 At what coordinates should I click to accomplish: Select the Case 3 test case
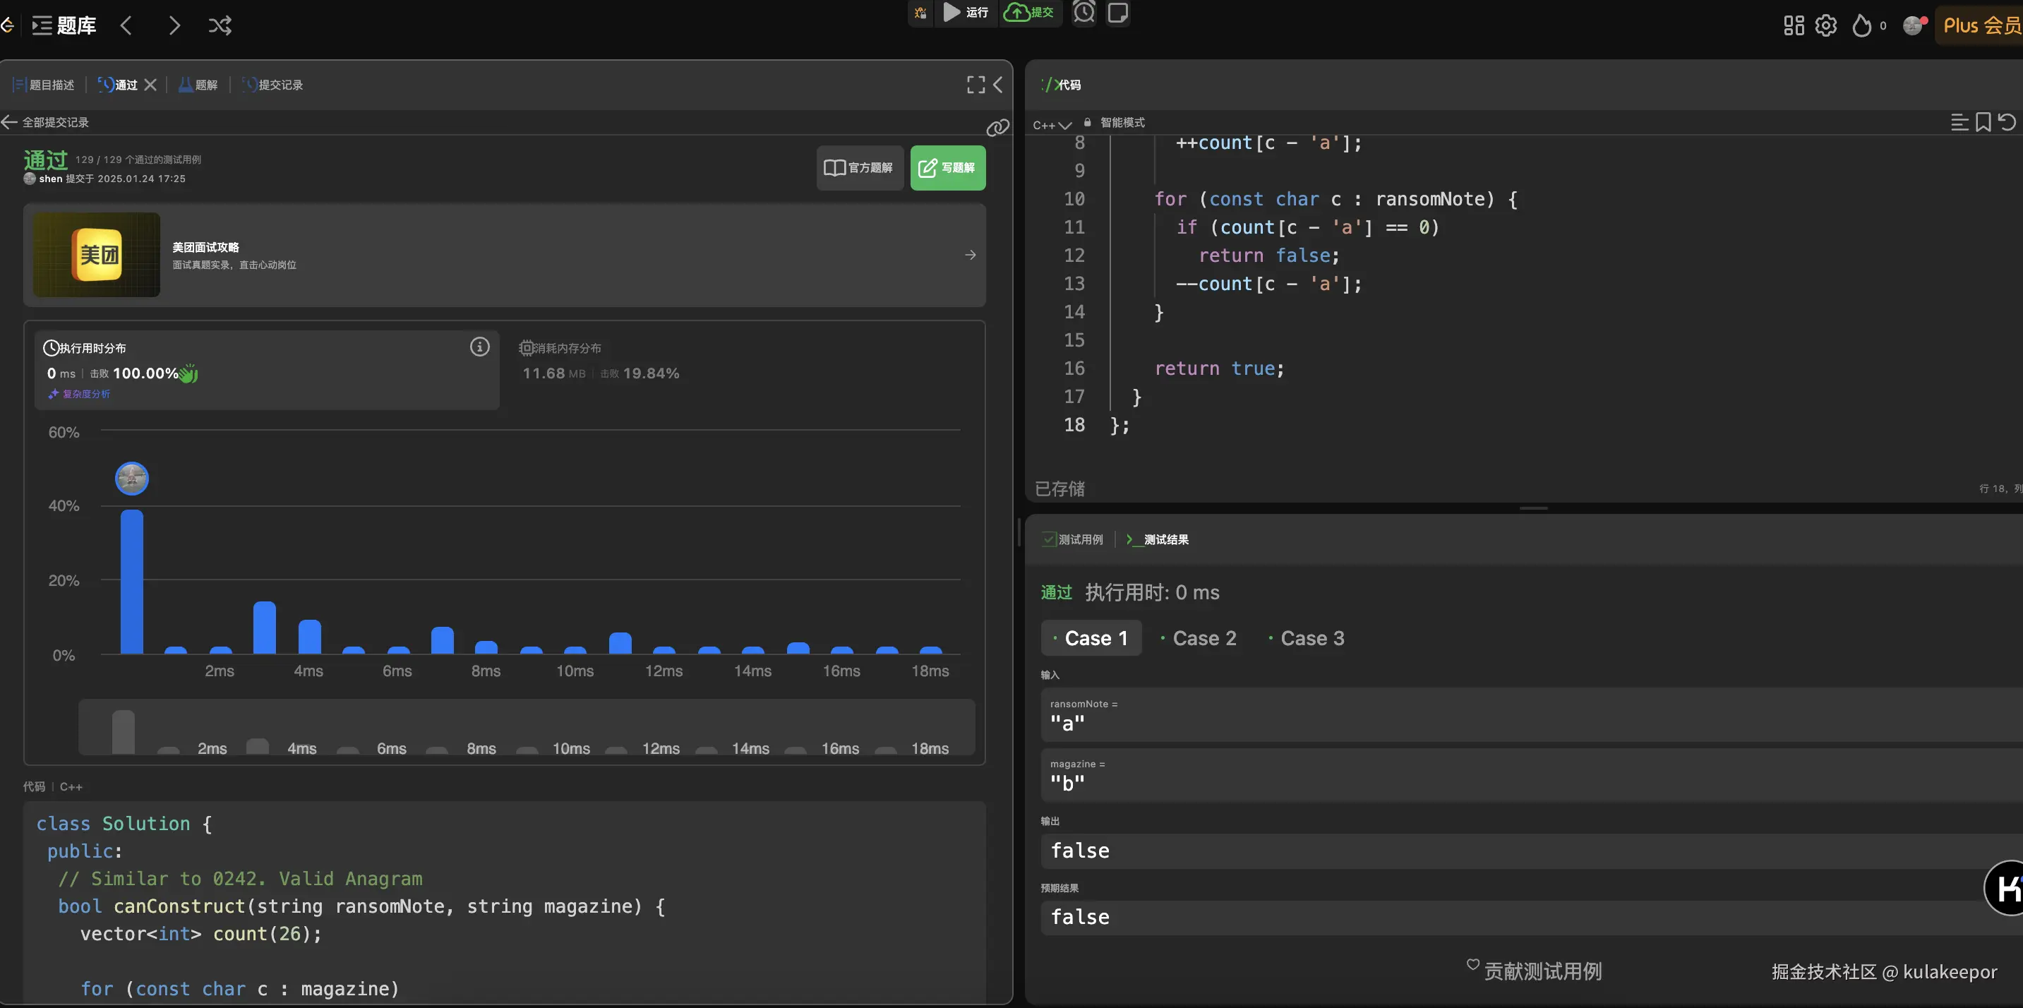click(1307, 638)
